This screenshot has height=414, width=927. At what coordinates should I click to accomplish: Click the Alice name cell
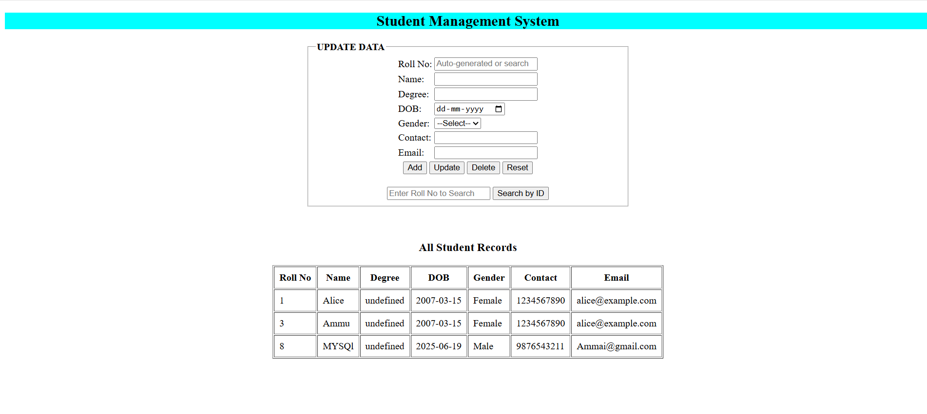(338, 301)
